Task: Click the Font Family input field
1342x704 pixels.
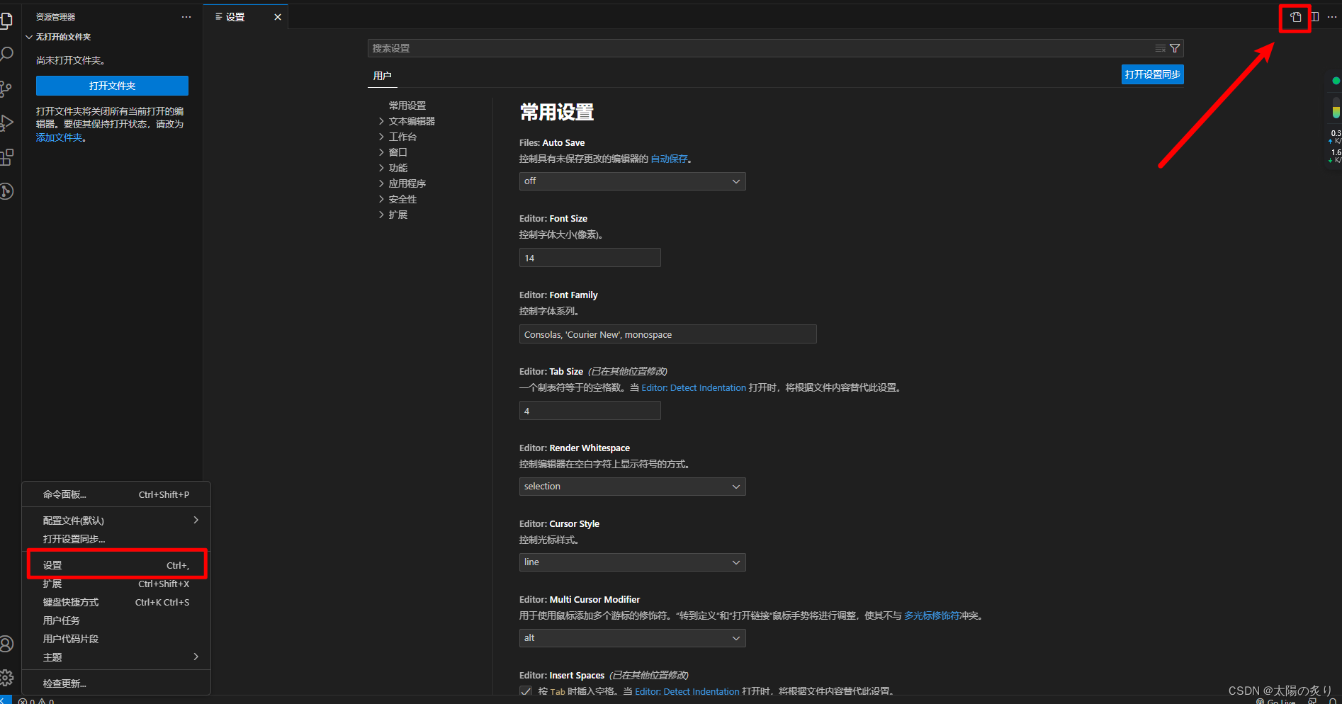Action: click(x=667, y=334)
